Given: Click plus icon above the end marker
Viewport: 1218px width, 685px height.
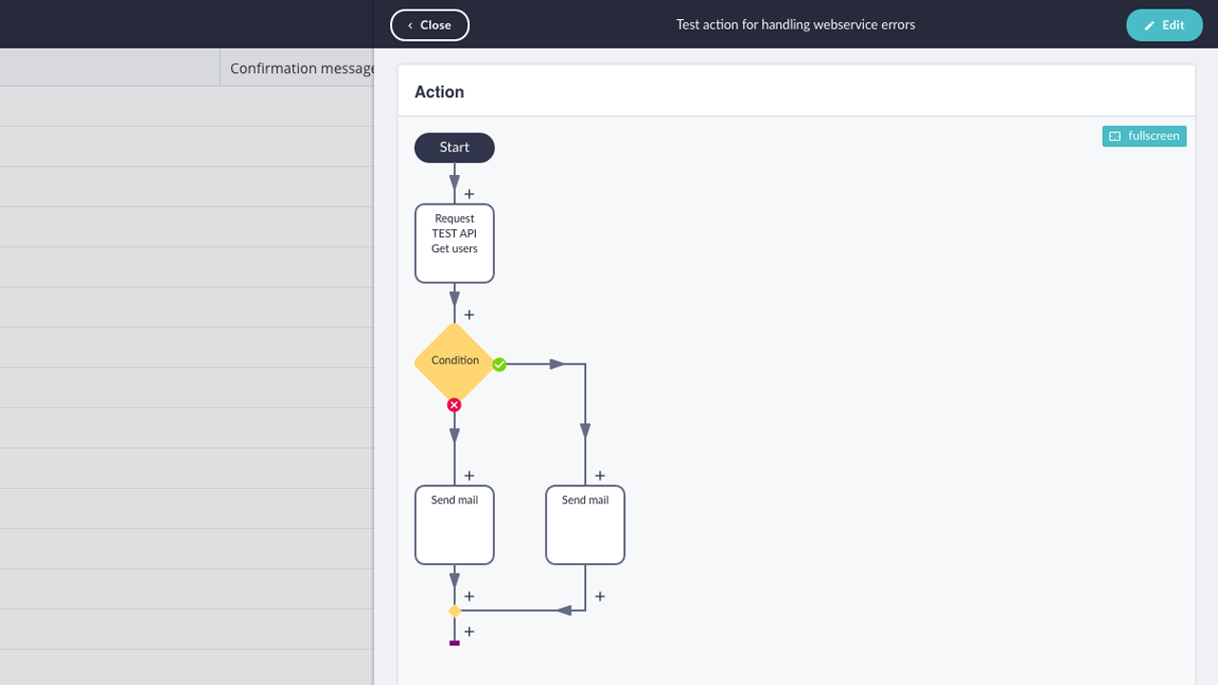Looking at the screenshot, I should pyautogui.click(x=469, y=632).
